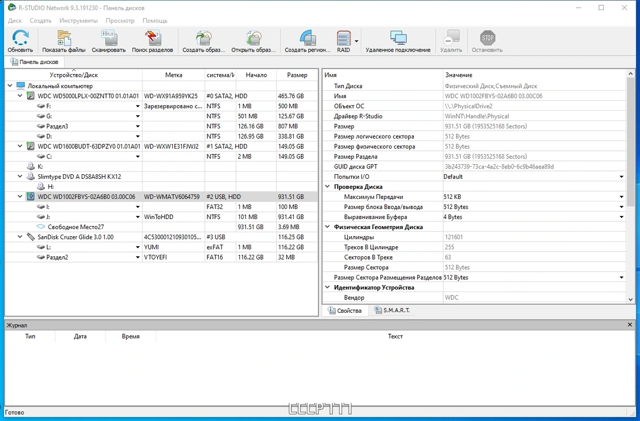
Task: Collapse the WDC WD5000LPLX disk node
Action: [x=20, y=96]
